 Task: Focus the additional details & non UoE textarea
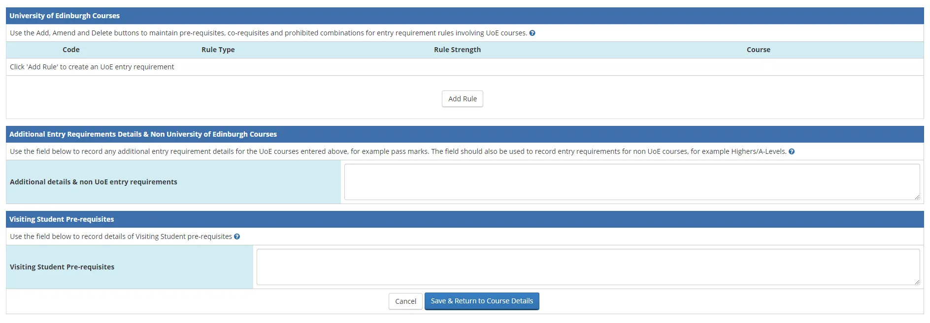click(632, 182)
